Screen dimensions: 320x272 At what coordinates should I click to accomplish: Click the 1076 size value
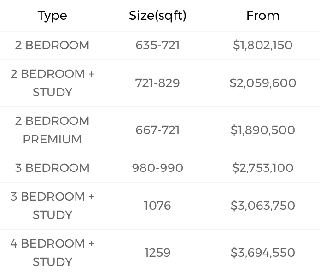coord(157,206)
